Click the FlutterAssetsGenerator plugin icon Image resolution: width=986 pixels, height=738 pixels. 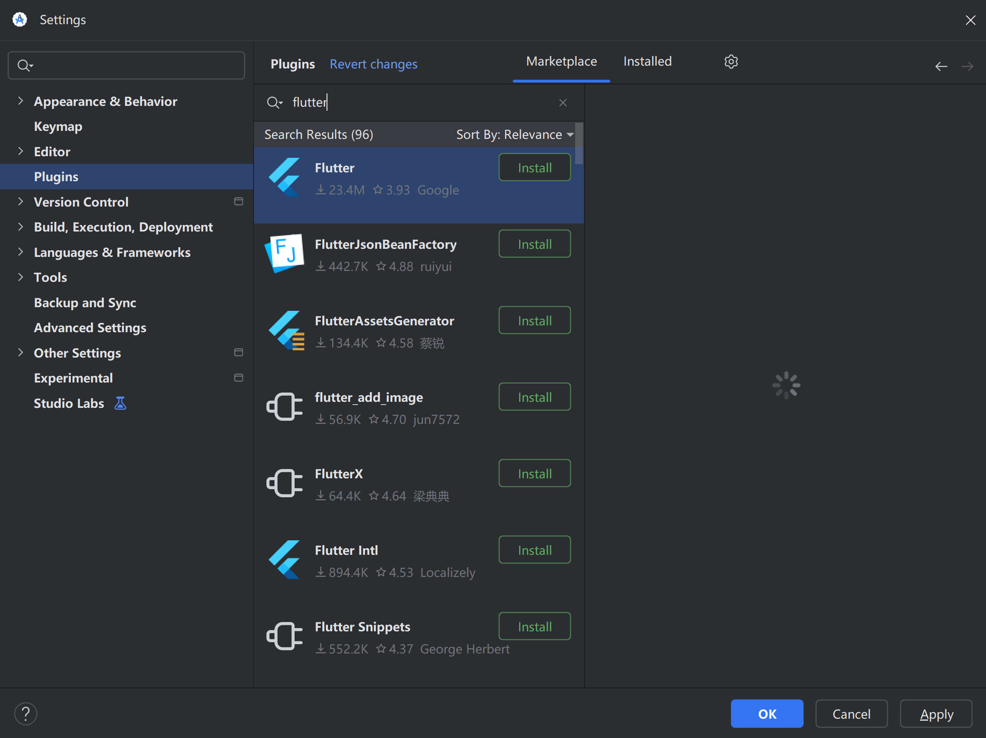tap(286, 331)
